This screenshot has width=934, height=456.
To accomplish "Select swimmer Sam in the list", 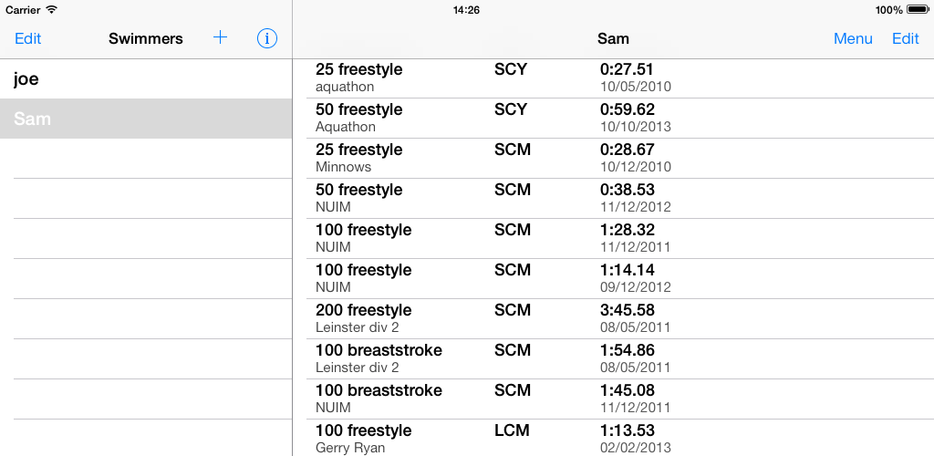I will 146,119.
